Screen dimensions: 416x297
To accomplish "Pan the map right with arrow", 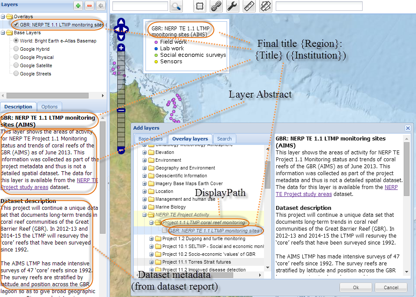I will pos(126,29).
